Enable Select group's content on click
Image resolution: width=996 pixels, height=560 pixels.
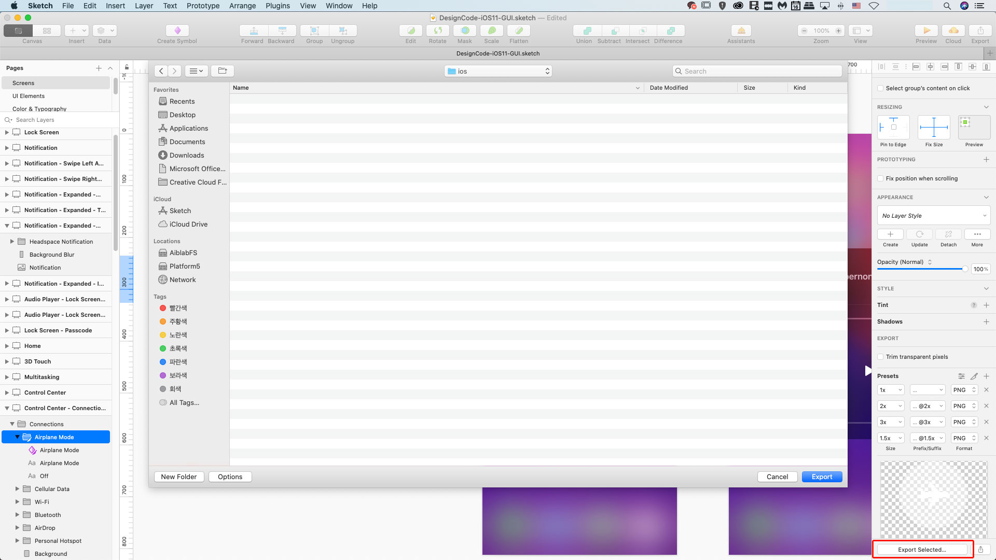tap(880, 88)
